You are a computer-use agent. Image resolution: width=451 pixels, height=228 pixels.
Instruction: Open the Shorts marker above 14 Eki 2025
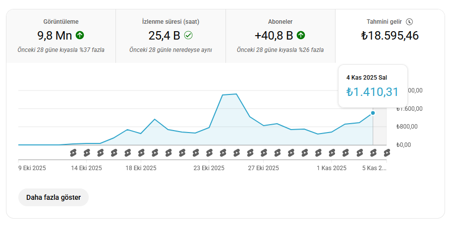pos(87,153)
